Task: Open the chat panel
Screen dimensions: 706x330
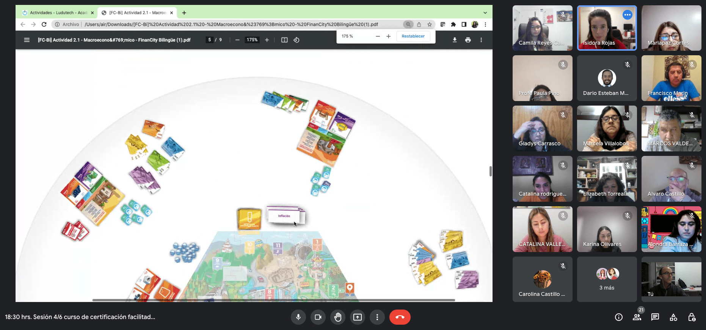Action: coord(655,317)
